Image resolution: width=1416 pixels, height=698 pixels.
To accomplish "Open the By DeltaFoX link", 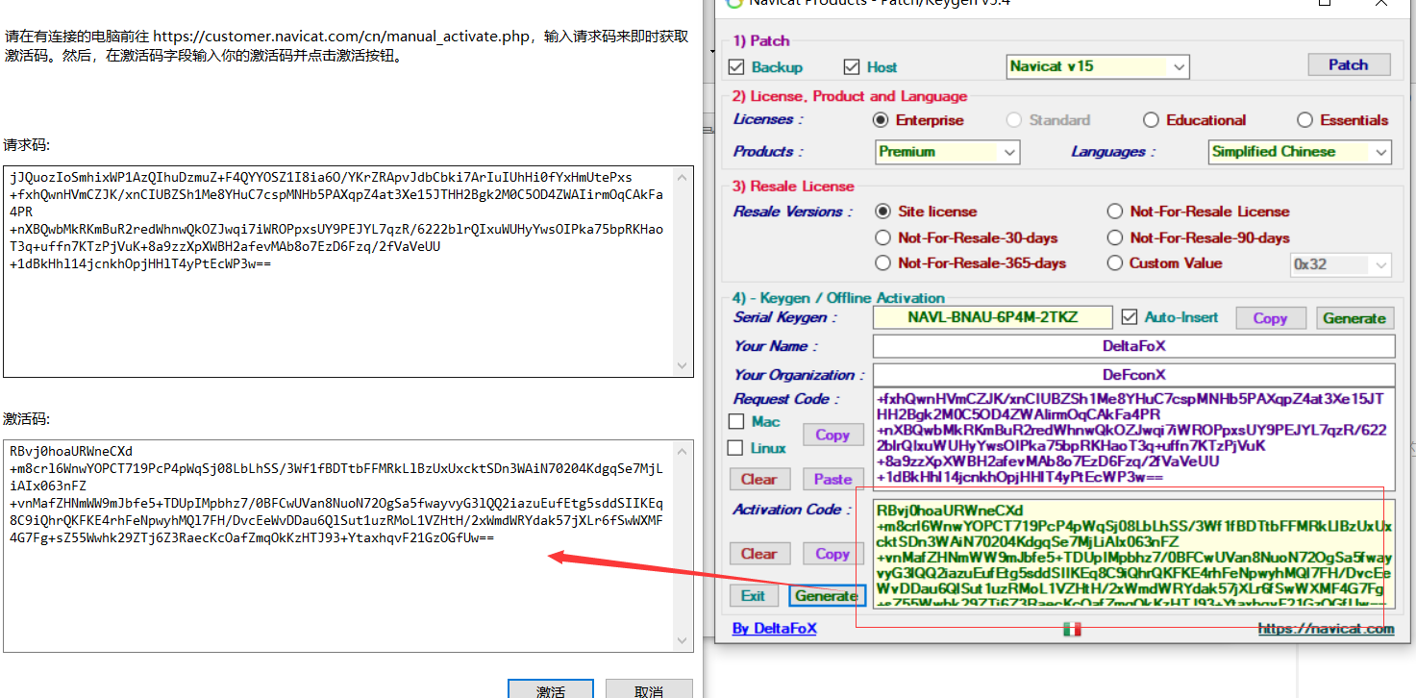I will point(775,629).
